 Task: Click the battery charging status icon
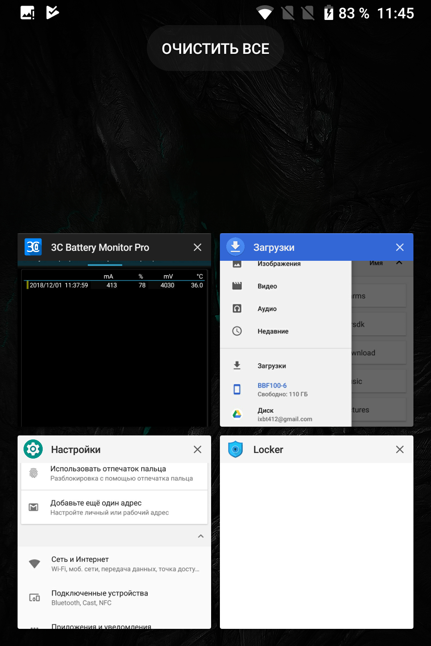coord(328,13)
